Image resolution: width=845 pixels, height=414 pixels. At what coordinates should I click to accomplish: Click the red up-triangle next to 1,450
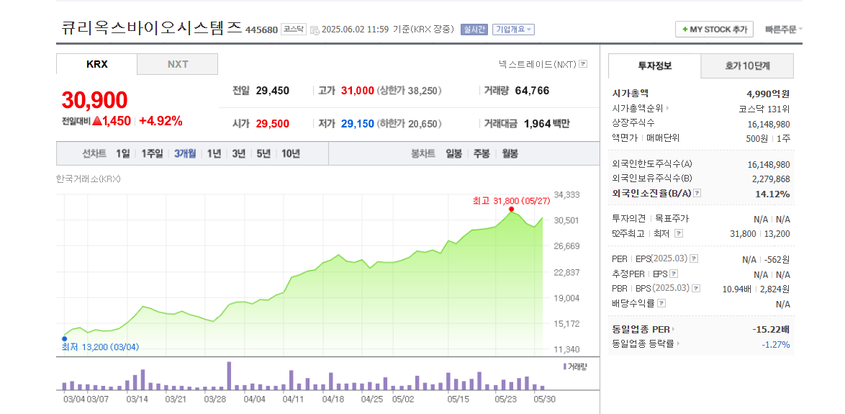(x=97, y=121)
